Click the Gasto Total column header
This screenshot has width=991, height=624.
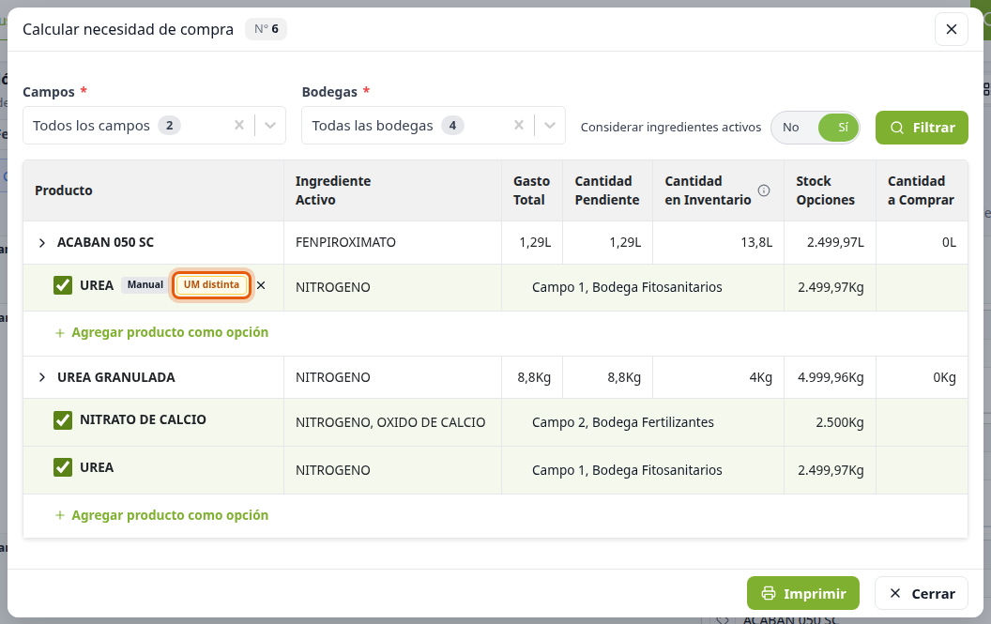(531, 190)
